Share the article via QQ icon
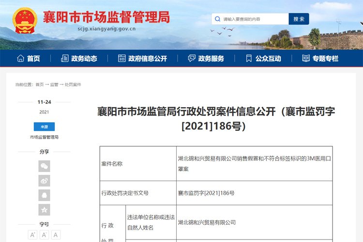The width and height of the screenshot is (363, 242). 44,195
